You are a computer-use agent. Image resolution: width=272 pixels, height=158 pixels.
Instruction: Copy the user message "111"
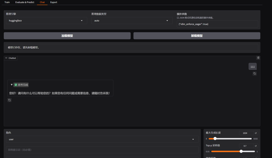[254, 73]
